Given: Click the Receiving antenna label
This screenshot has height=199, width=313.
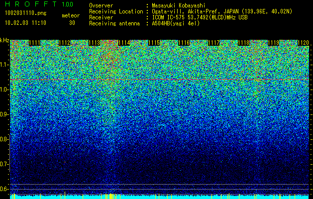Looking at the screenshot, I should point(114,23).
